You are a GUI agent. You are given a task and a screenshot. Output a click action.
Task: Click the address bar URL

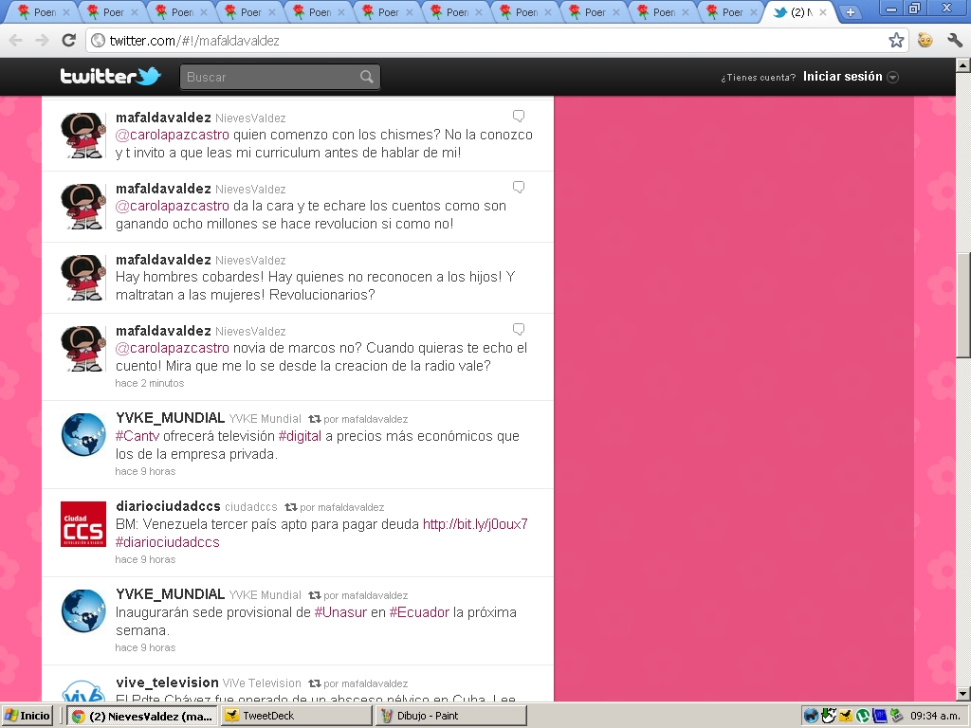(x=194, y=41)
